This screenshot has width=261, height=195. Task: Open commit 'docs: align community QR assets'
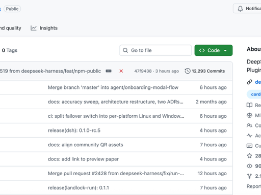[x=86, y=145]
